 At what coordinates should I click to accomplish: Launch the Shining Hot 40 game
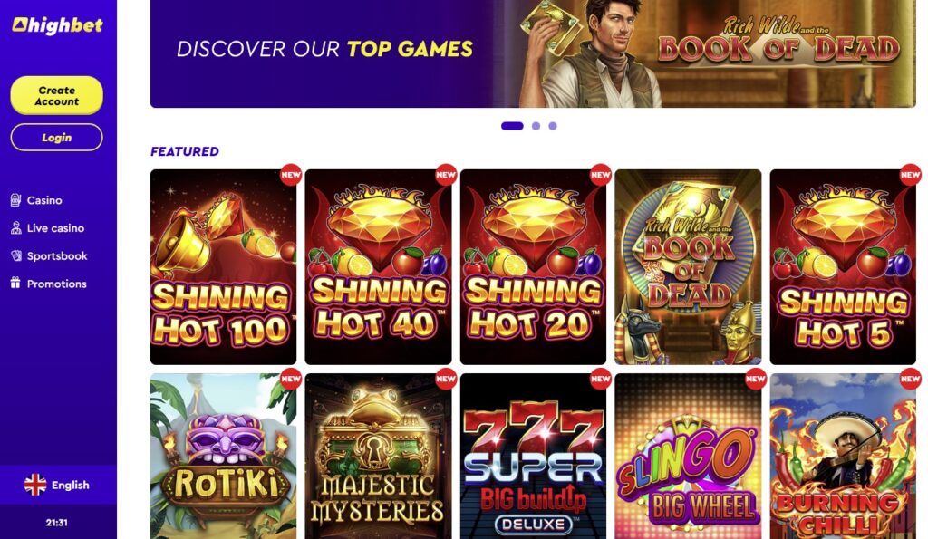pyautogui.click(x=378, y=267)
